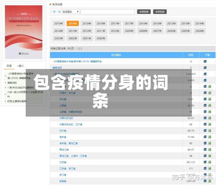This screenshot has height=186, width=218.
Task: Click the leftmost small icon beside search dropdown
Action: (x=54, y=12)
